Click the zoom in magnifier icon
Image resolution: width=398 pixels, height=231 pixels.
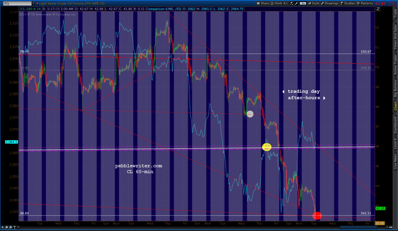[7, 227]
